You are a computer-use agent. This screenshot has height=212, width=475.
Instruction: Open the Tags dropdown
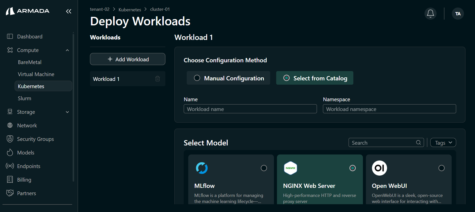point(443,142)
